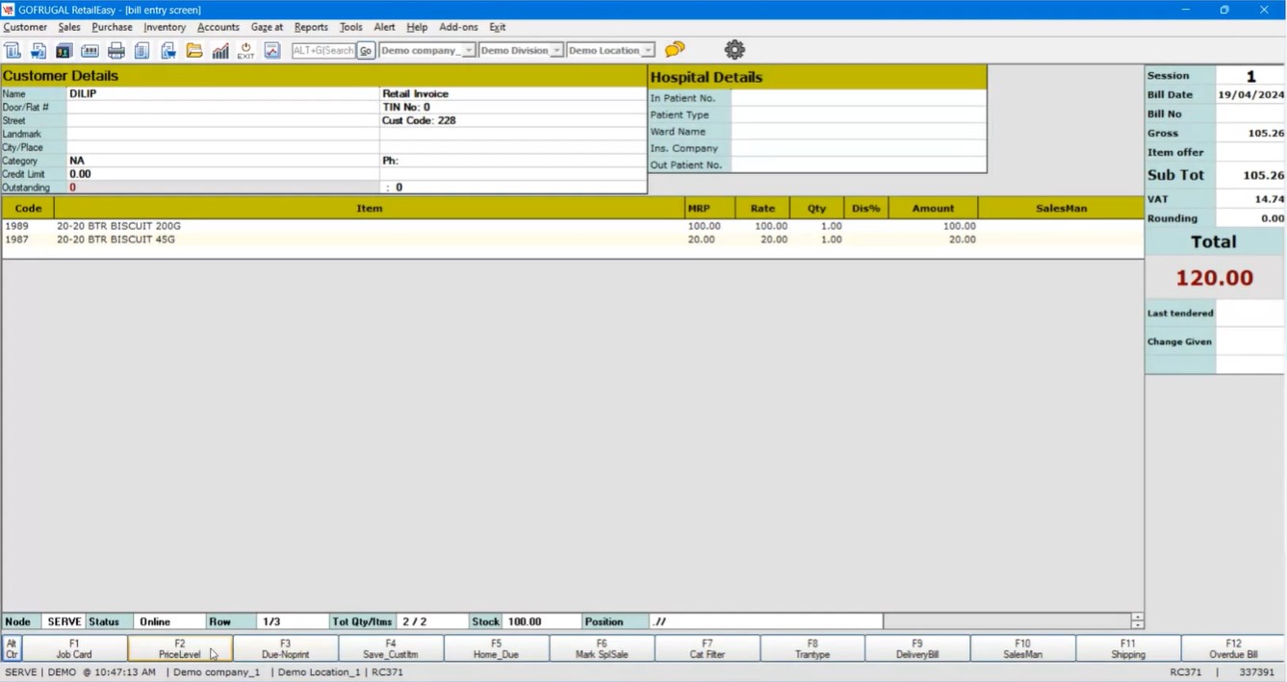Click the Alt Ctr toggle button
Viewport: 1287px width, 682px height.
point(12,648)
